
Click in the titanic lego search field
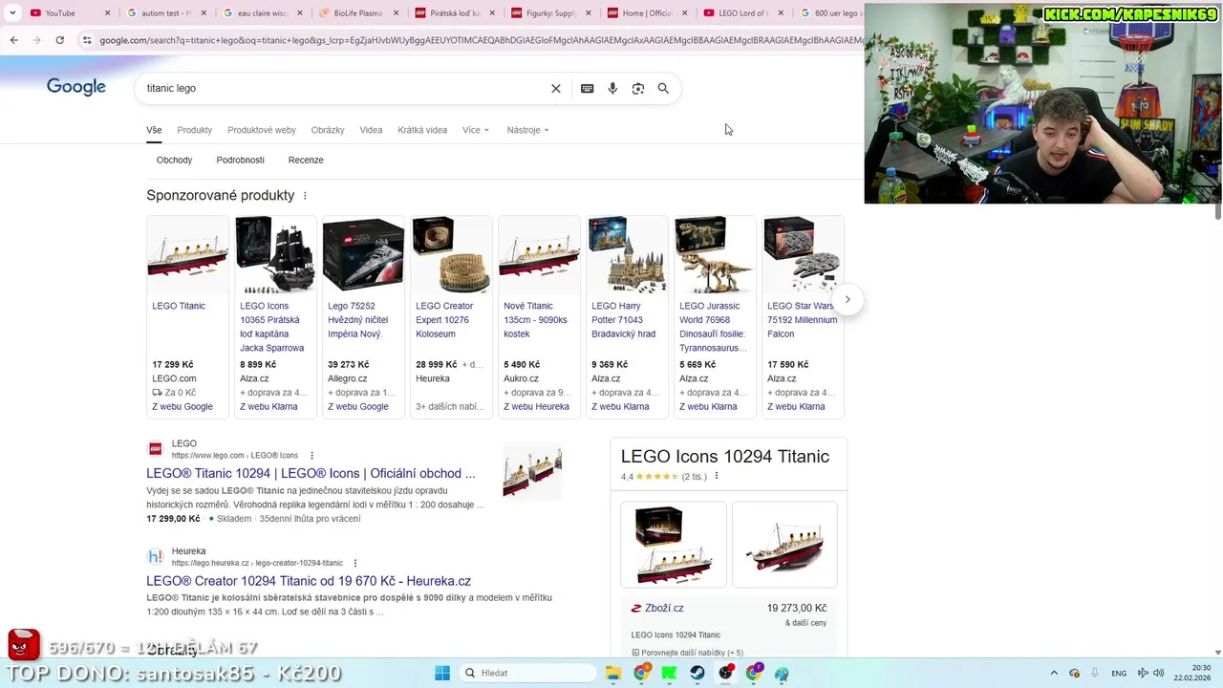point(344,88)
